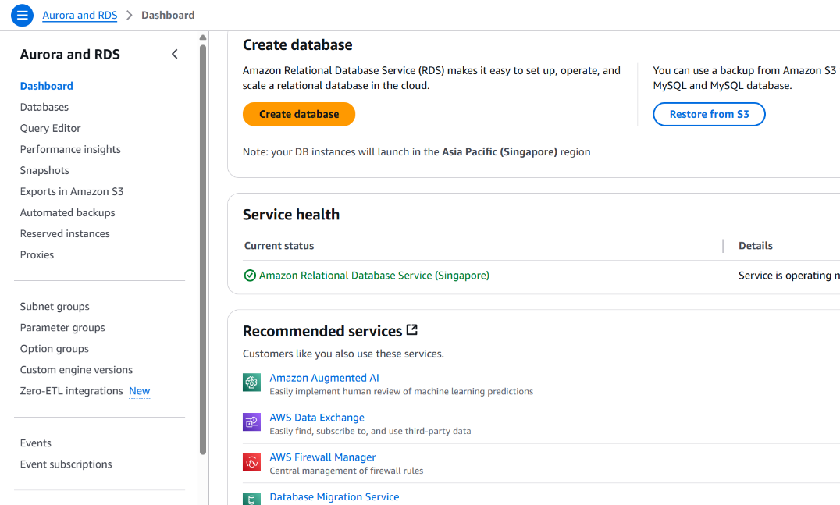Click the Service health heading
The width and height of the screenshot is (840, 505).
click(291, 215)
